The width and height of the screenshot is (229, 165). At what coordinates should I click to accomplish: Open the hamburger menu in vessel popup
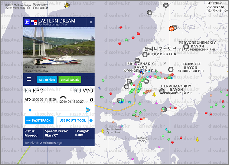pos(29,79)
